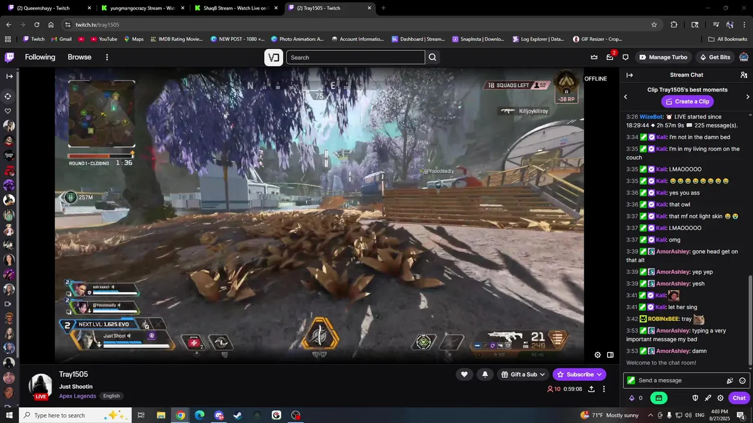The width and height of the screenshot is (753, 423).
Task: Open the Apex Legends category link
Action: [78, 396]
